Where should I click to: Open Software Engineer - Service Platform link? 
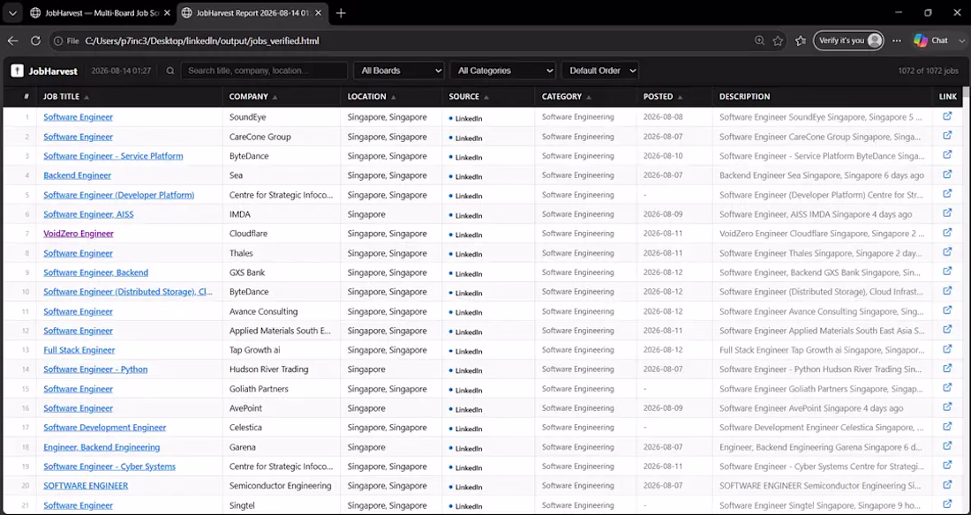point(113,156)
